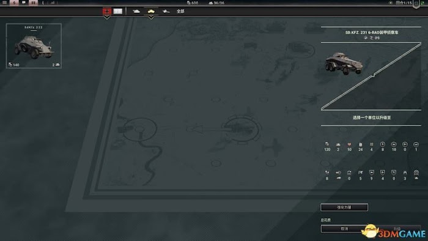Click the initiative stat icon showing 5

(x=360, y=172)
